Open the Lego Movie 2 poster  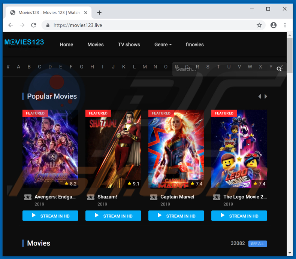[239, 149]
